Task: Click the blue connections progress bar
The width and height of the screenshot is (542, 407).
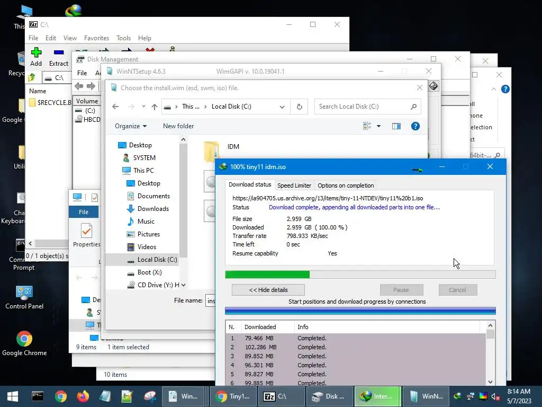Action: [x=360, y=311]
